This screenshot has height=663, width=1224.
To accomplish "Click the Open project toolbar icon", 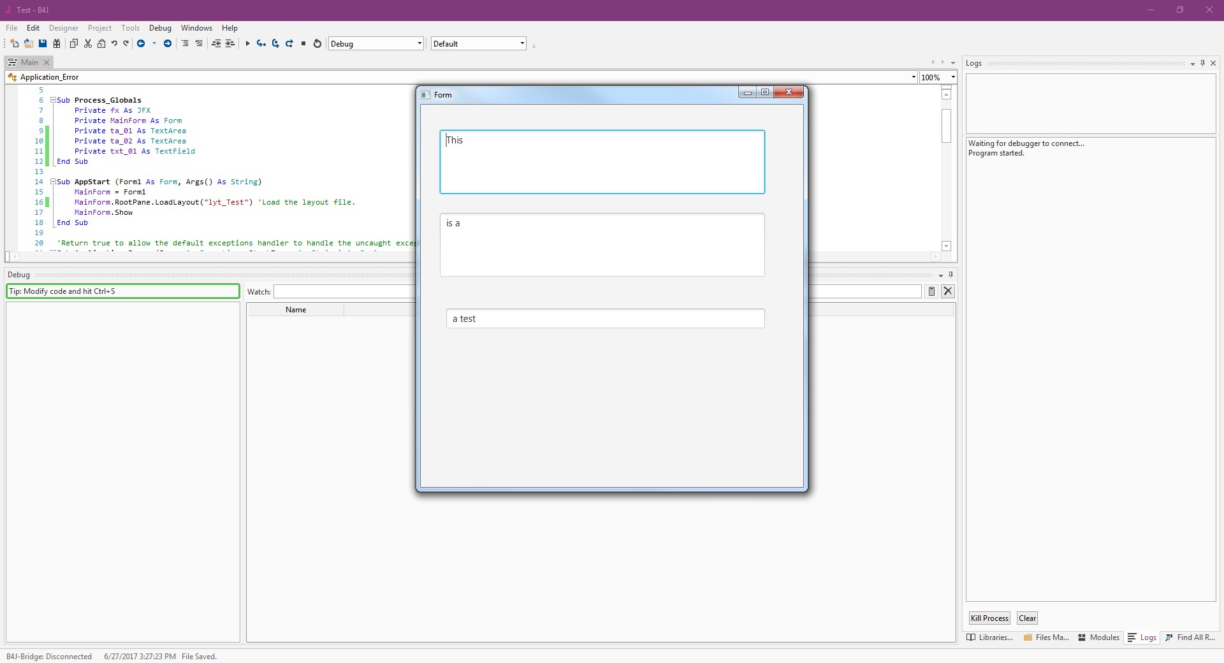I will click(29, 43).
